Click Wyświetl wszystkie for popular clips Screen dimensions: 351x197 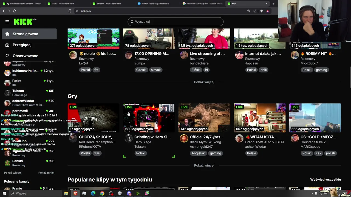[x=325, y=179]
